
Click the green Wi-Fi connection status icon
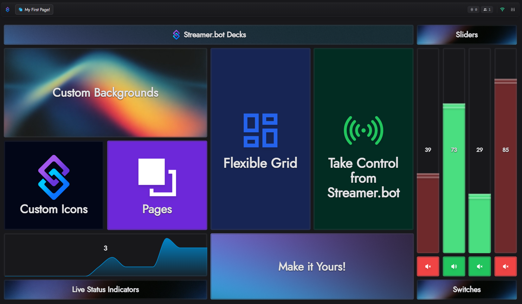coord(502,10)
